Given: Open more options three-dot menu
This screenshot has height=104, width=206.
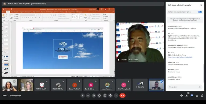Looking at the screenshot, I should coord(116,95).
